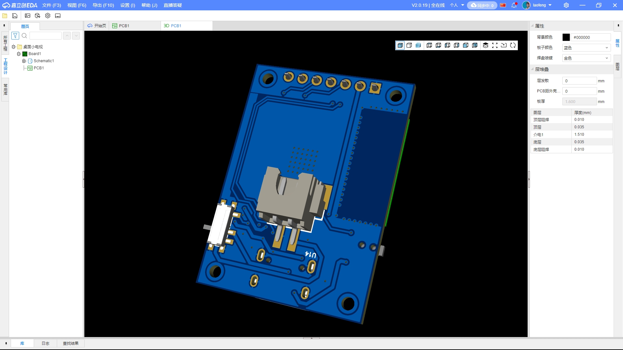Viewport: 623px width, 350px height.
Task: Switch to the PCB1 editor tab
Action: tap(135, 26)
